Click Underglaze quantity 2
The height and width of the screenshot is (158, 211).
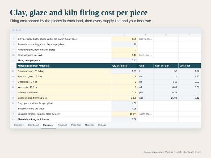(124, 82)
